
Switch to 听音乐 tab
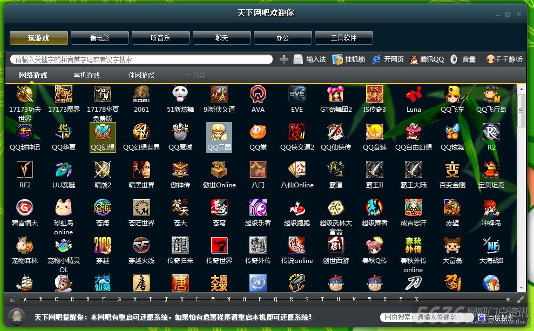[x=161, y=38]
